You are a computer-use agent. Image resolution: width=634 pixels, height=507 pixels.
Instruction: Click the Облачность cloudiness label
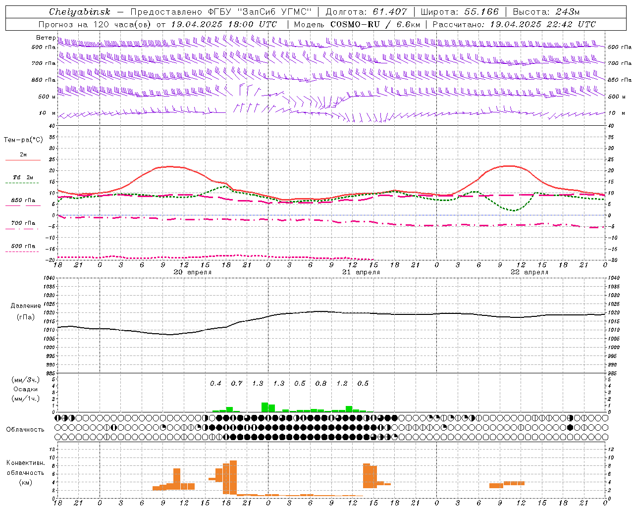pyautogui.click(x=25, y=429)
